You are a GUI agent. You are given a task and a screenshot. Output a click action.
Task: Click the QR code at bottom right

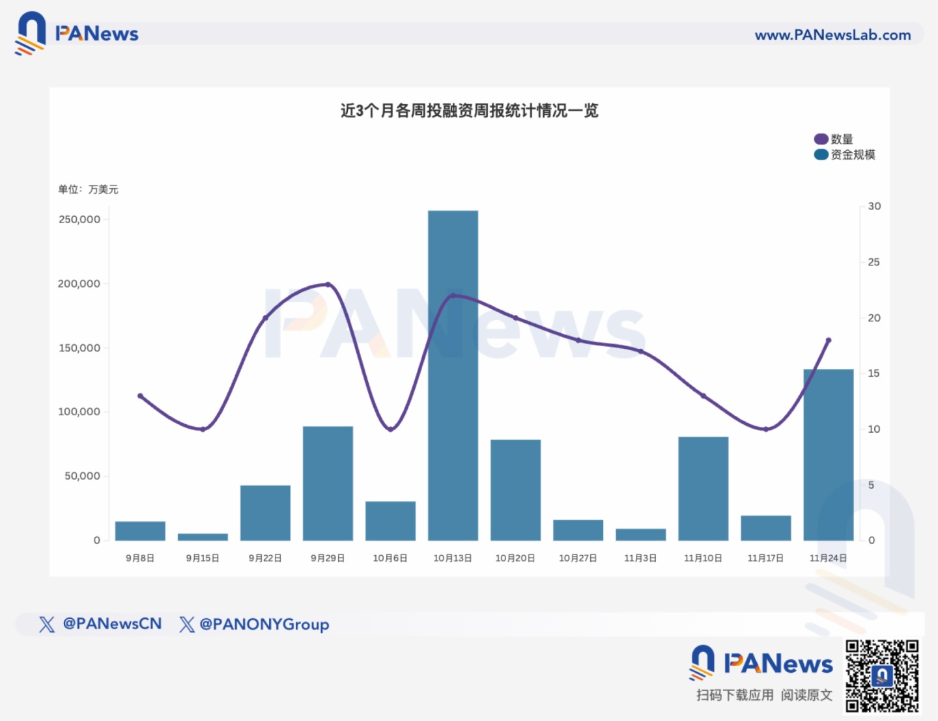coord(881,676)
